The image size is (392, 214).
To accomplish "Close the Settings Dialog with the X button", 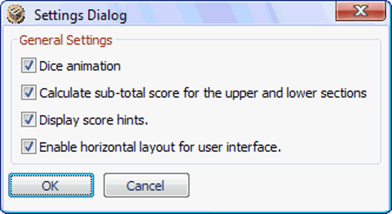I will point(361,11).
